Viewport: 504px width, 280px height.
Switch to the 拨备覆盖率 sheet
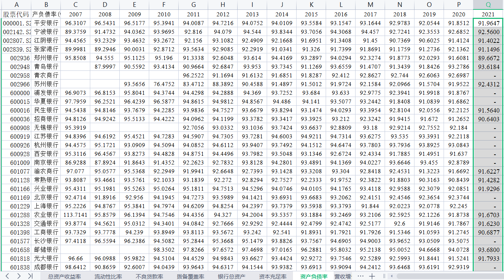(190, 276)
